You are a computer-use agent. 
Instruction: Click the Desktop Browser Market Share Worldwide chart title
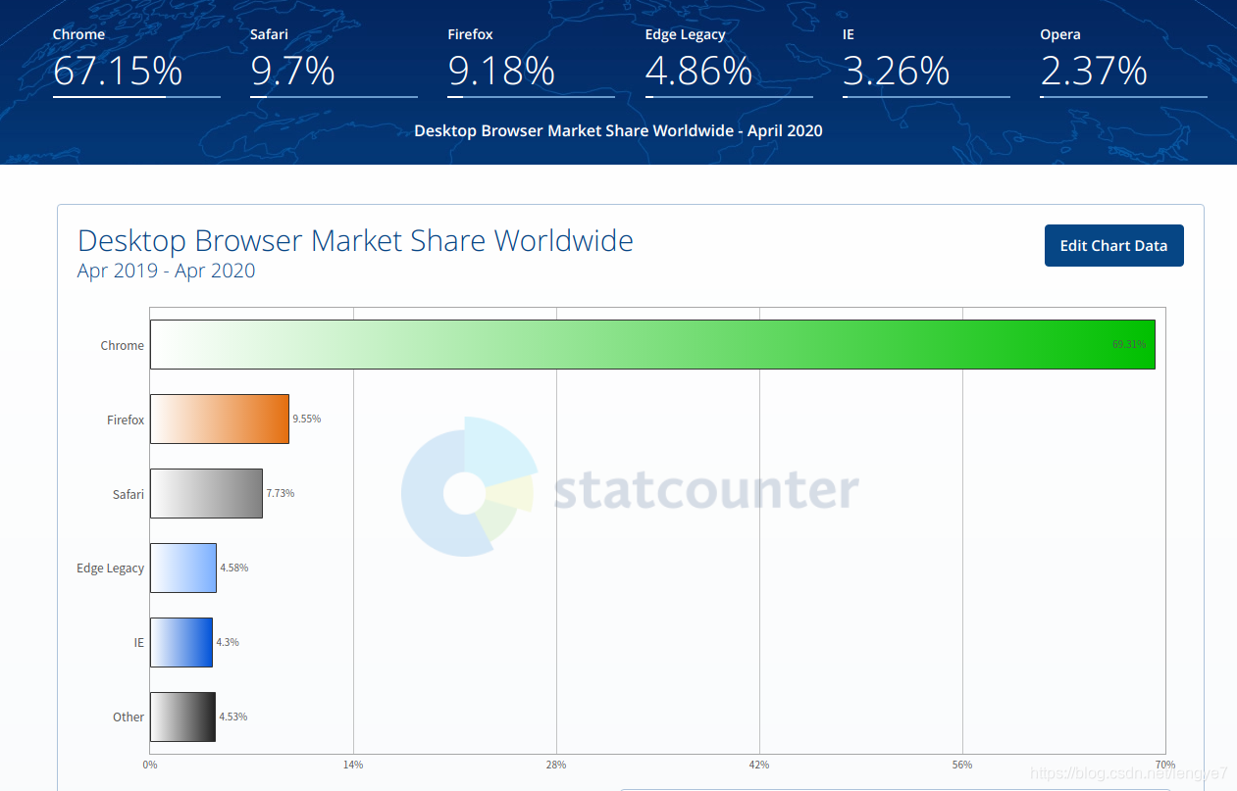[355, 241]
